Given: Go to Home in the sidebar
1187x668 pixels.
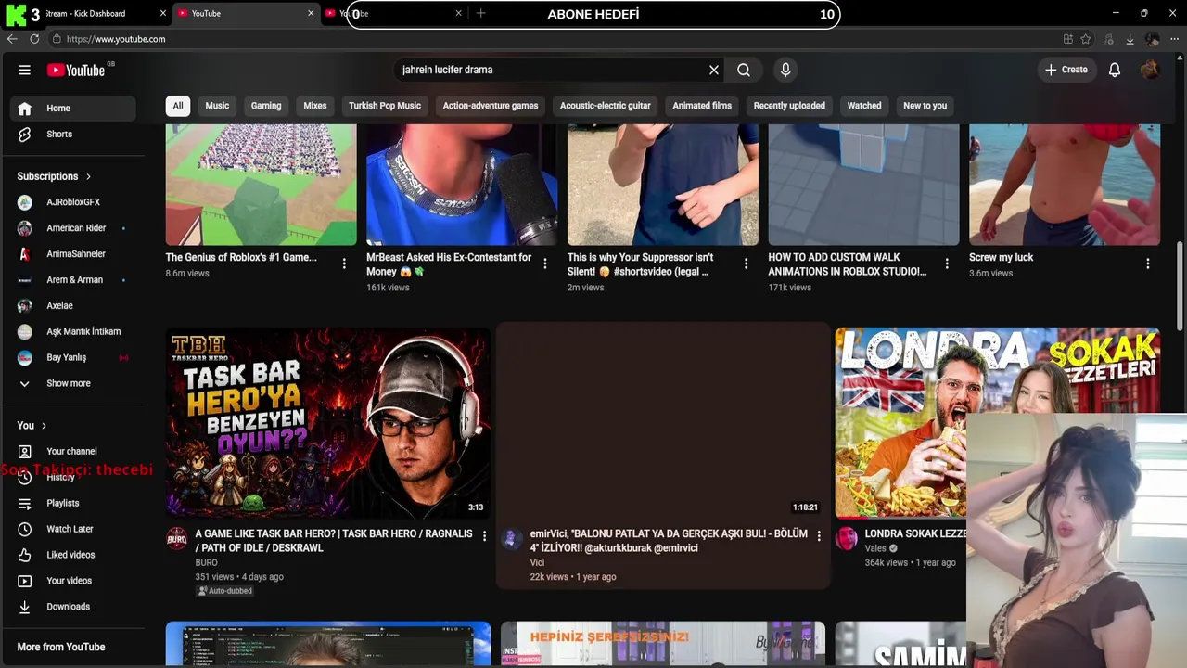Looking at the screenshot, I should pos(72,109).
